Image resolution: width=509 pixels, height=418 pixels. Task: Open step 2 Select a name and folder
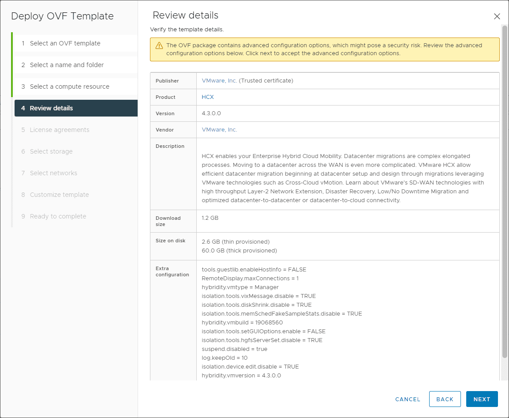tap(67, 65)
